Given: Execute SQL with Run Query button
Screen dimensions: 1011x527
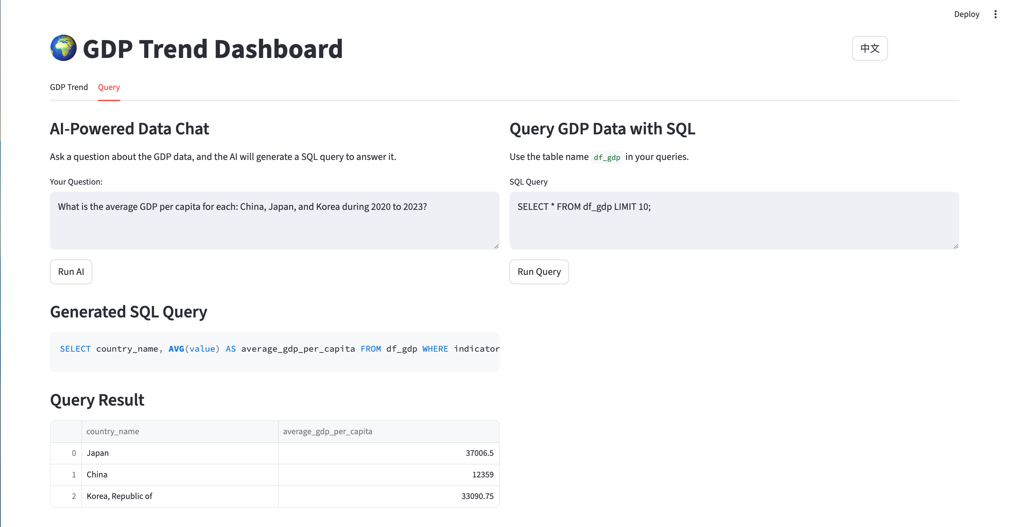Looking at the screenshot, I should point(539,272).
